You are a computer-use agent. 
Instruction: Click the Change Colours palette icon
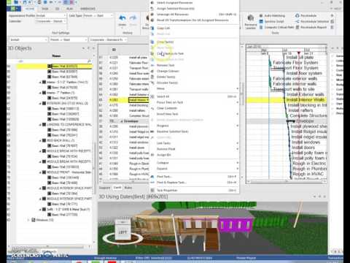pyautogui.click(x=152, y=71)
